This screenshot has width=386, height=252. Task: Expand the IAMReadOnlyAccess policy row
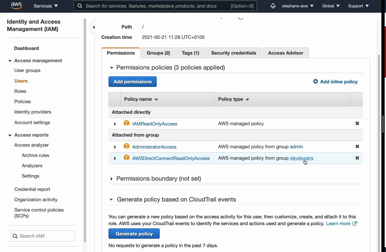(x=115, y=124)
